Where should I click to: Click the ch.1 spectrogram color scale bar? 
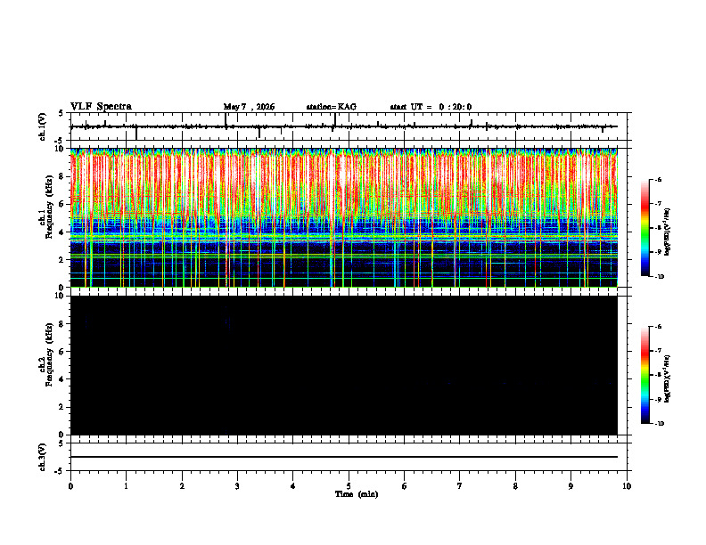point(644,228)
